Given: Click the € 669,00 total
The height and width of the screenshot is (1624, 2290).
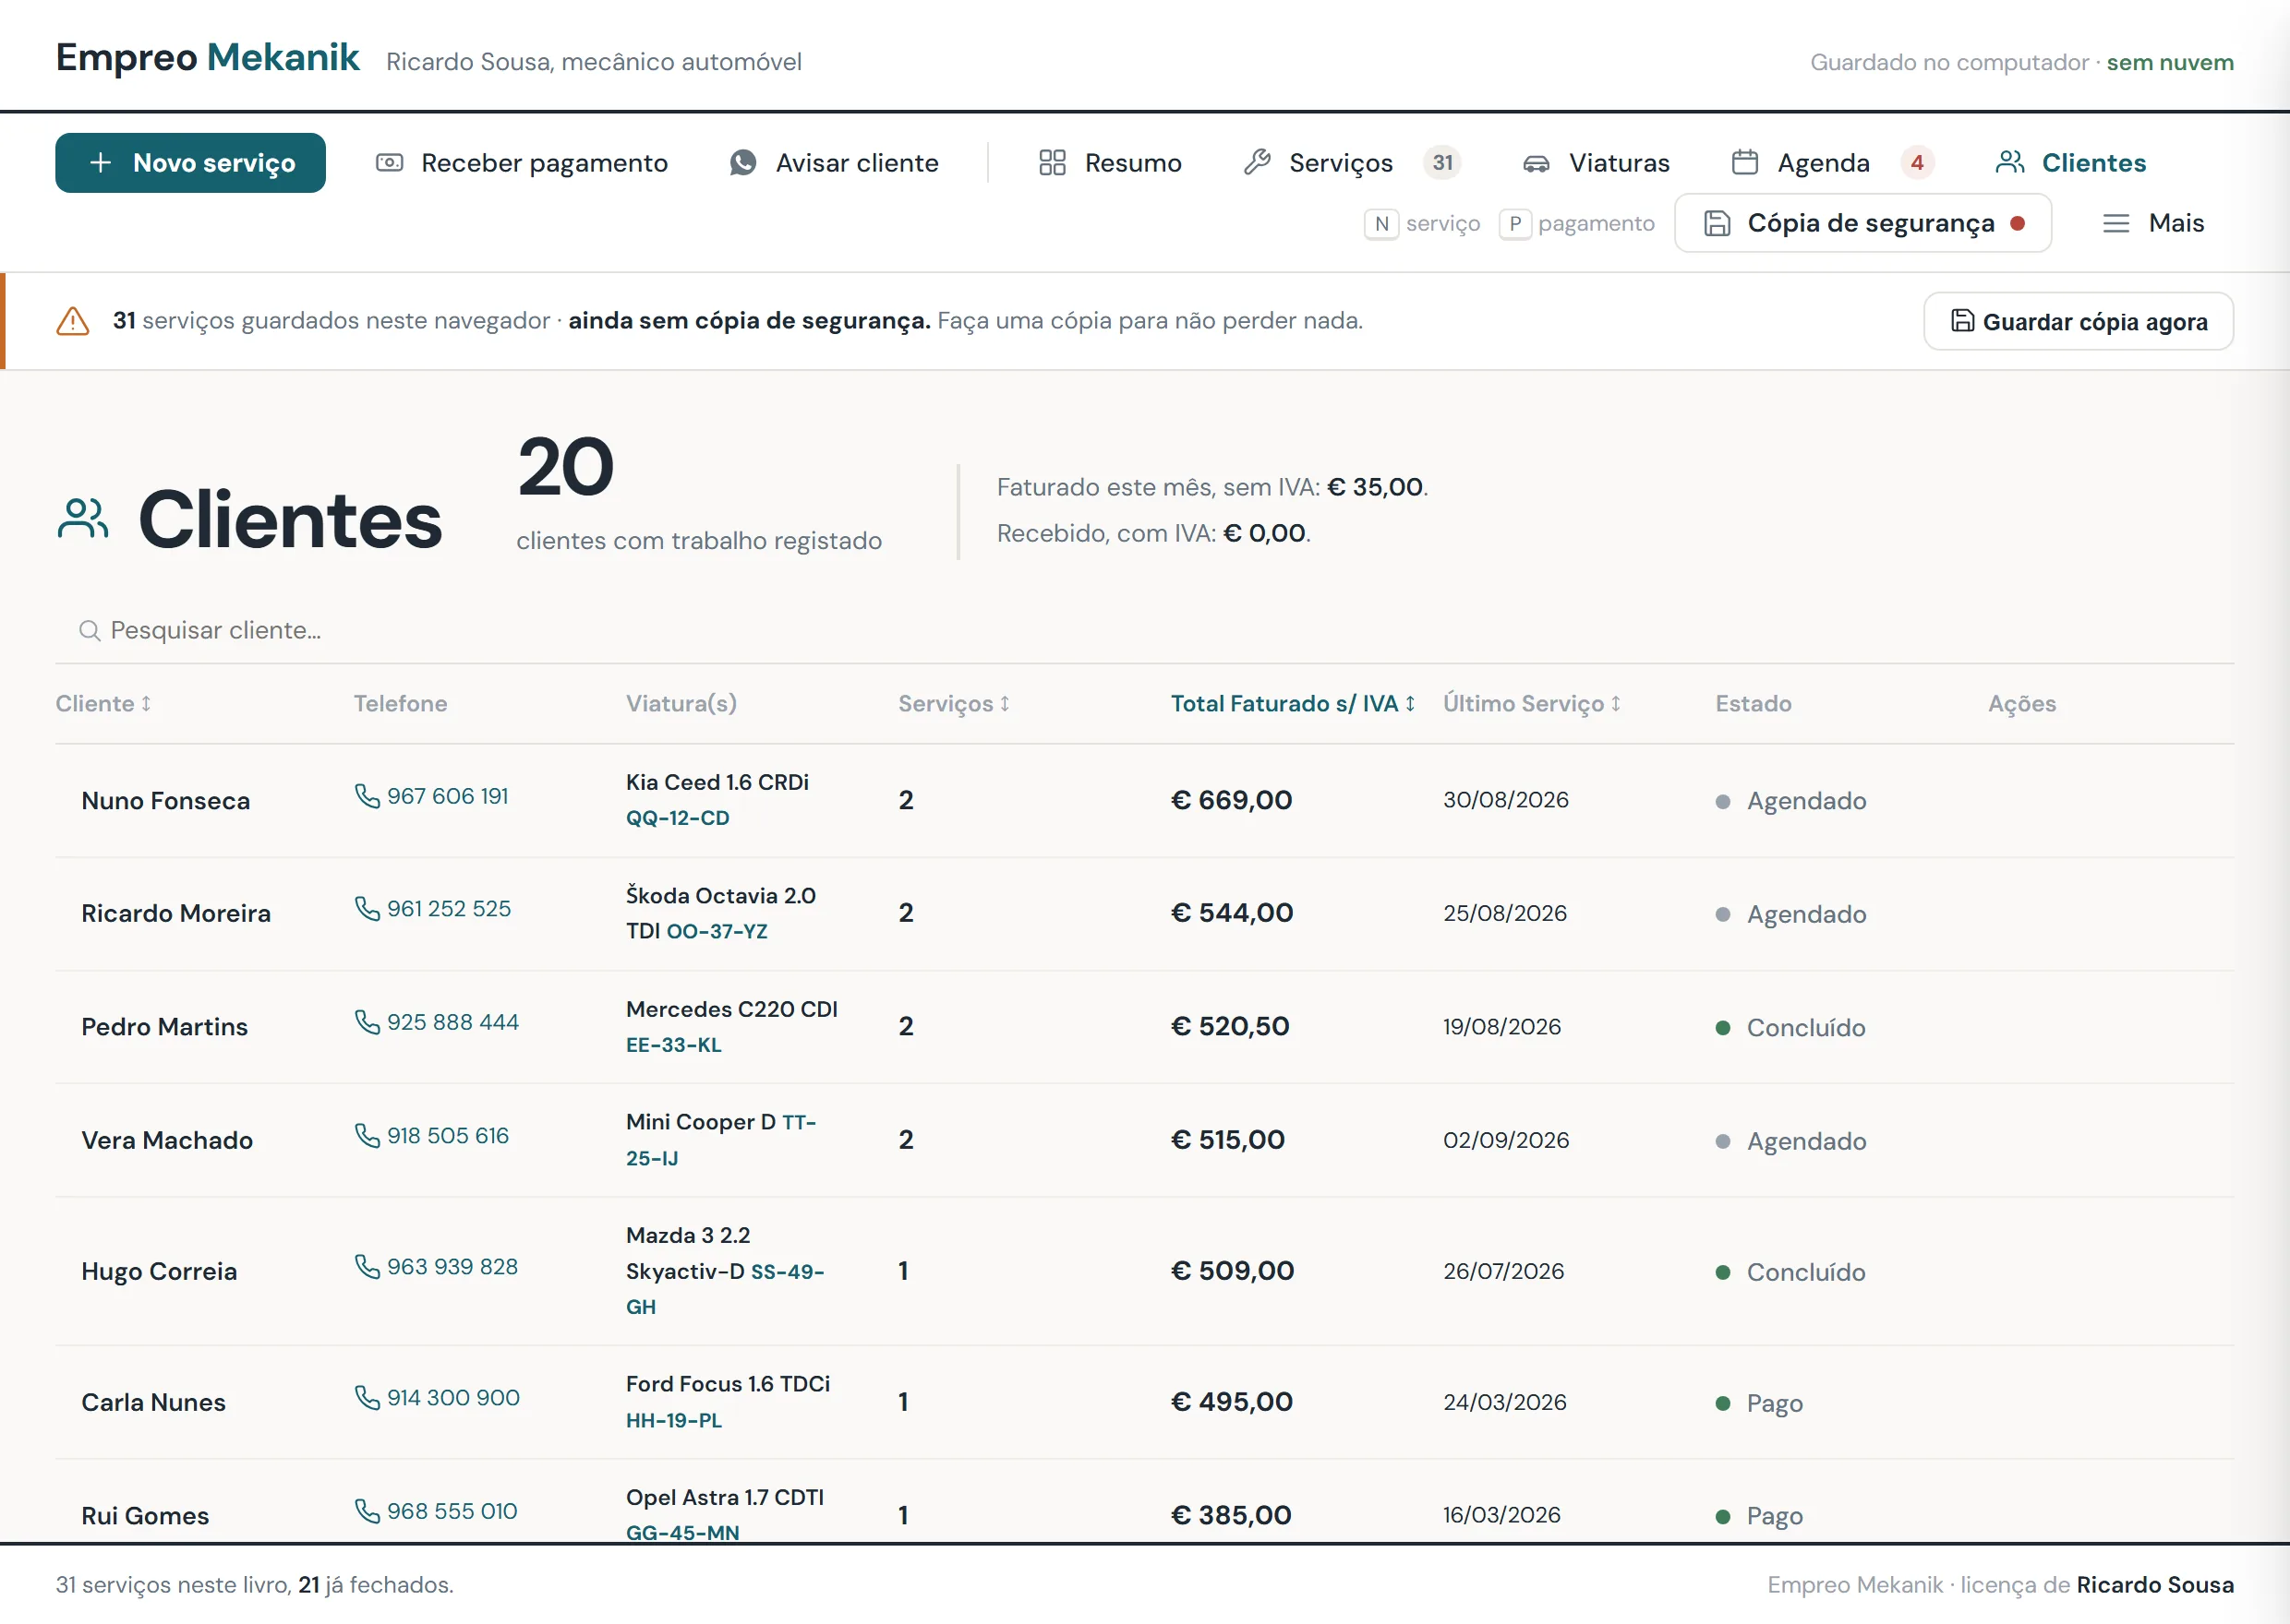Looking at the screenshot, I should click(x=1231, y=800).
